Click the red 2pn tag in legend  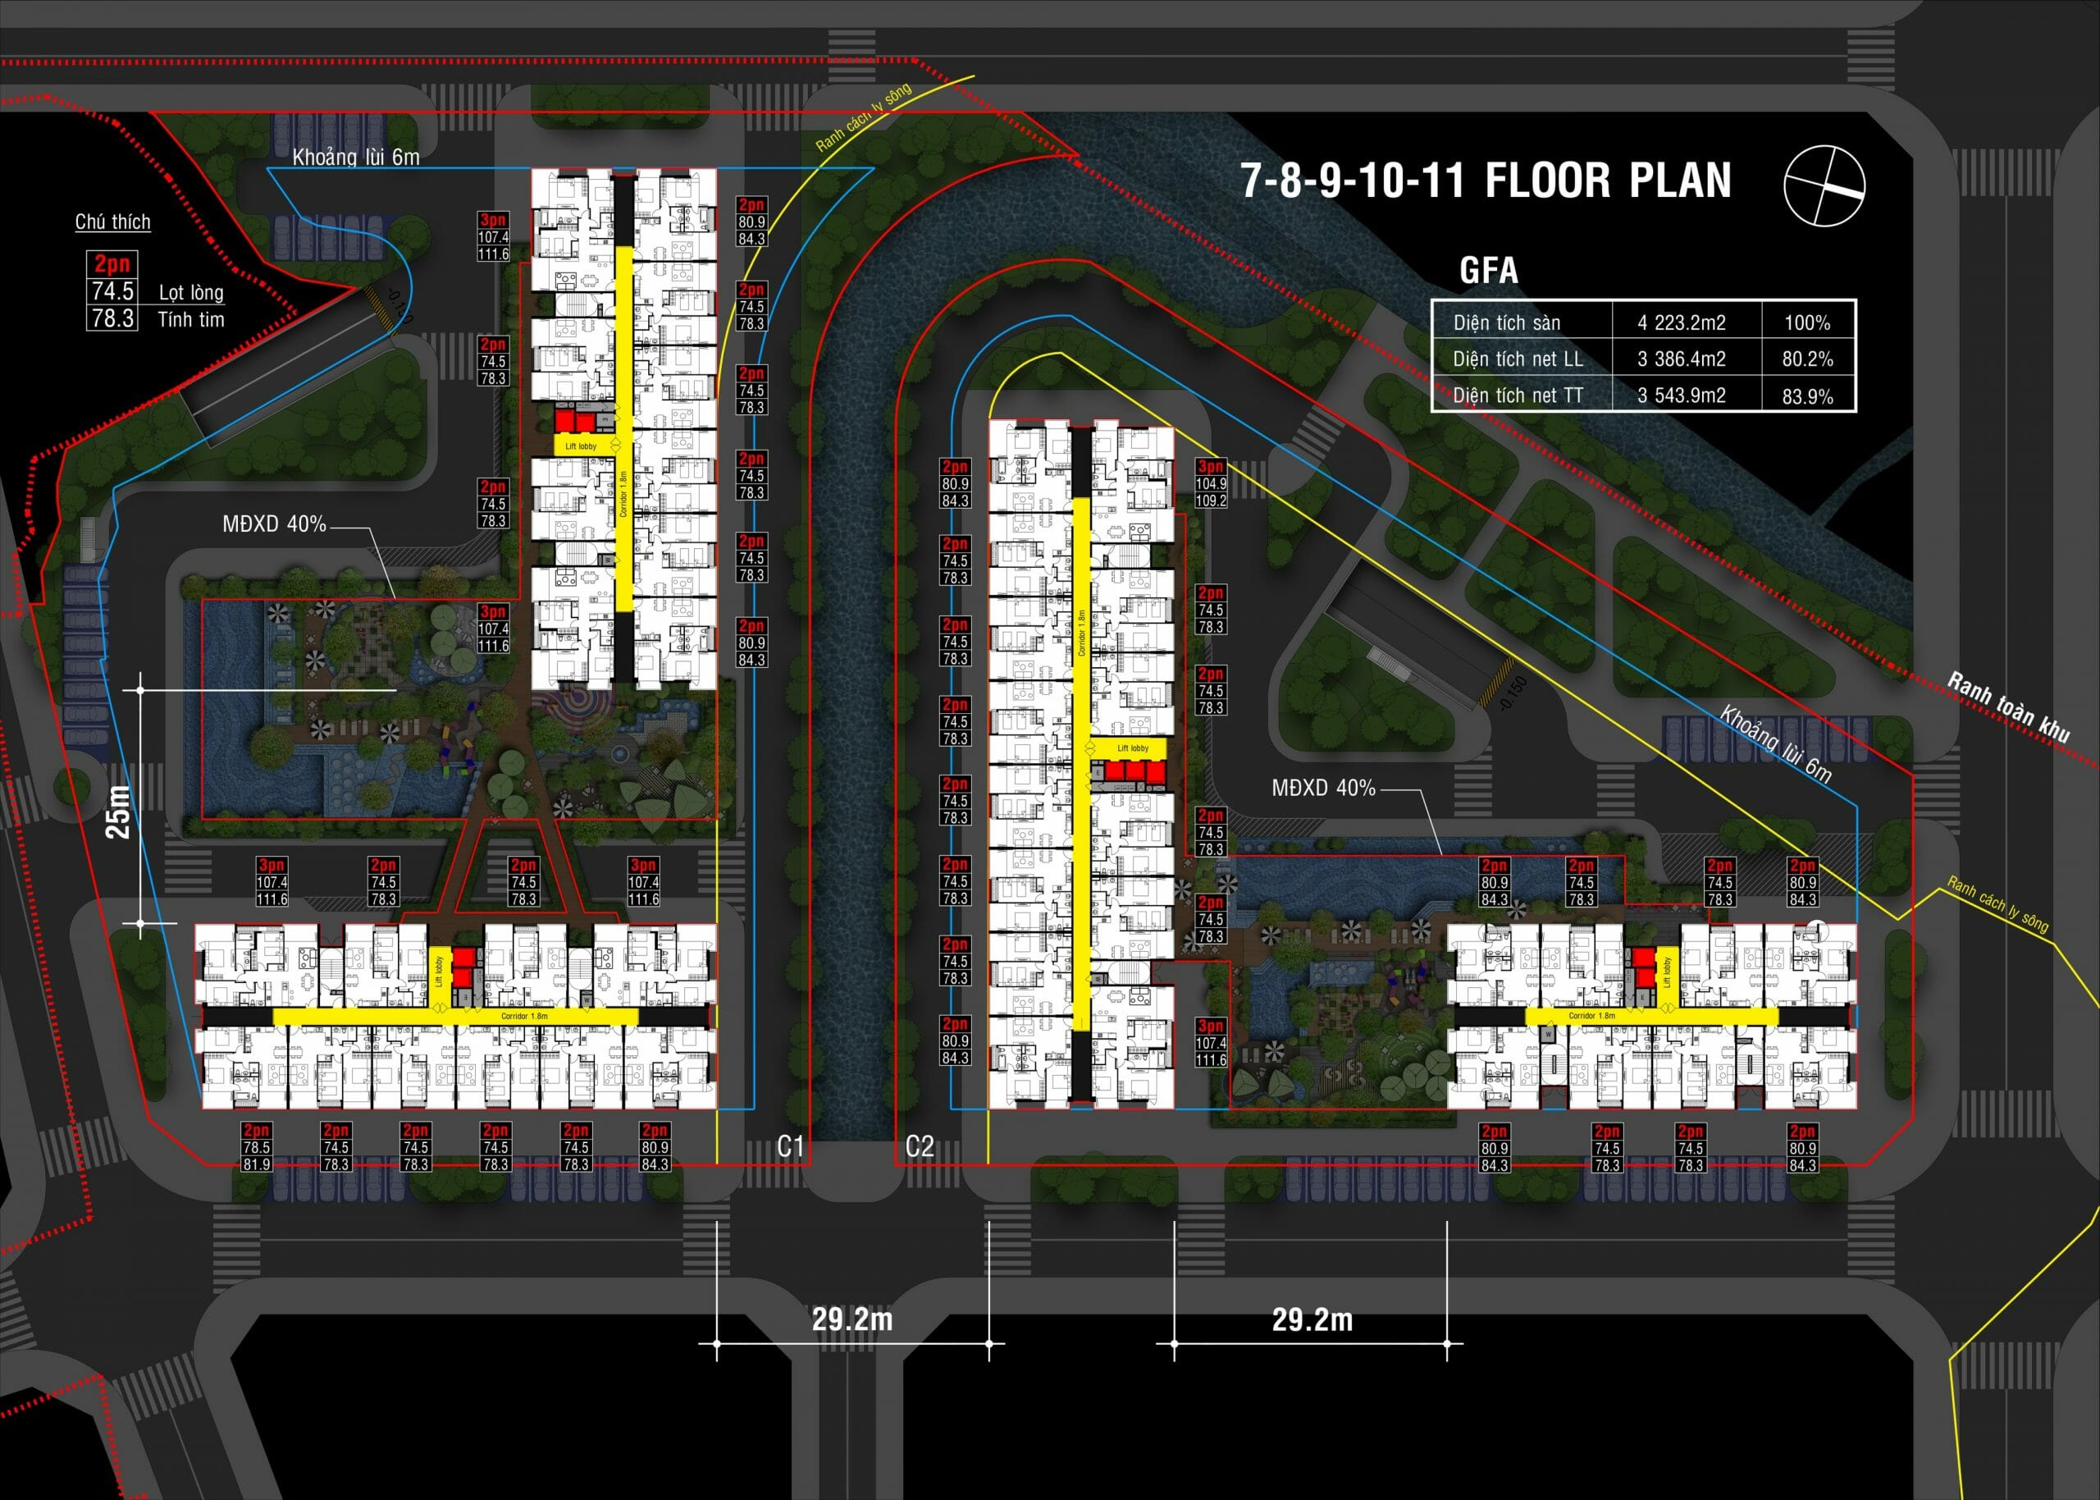click(x=112, y=264)
